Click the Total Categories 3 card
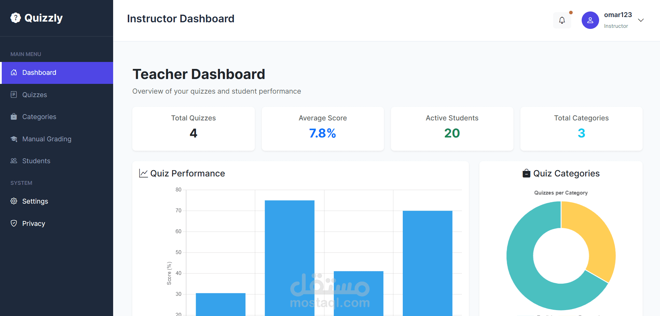This screenshot has height=316, width=660. pyautogui.click(x=581, y=129)
